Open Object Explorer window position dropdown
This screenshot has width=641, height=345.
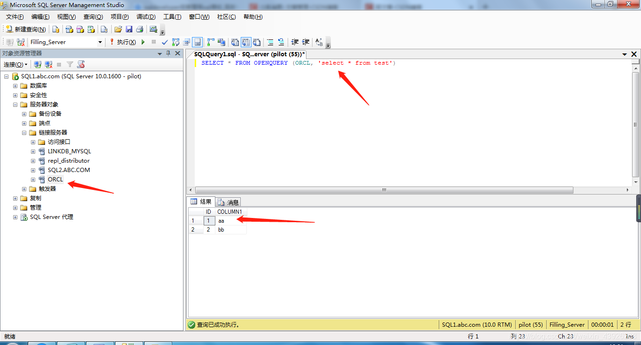coord(160,53)
